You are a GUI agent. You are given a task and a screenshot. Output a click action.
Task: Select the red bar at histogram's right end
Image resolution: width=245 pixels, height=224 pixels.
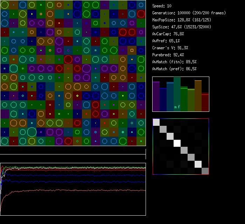pyautogui.click(x=205, y=102)
